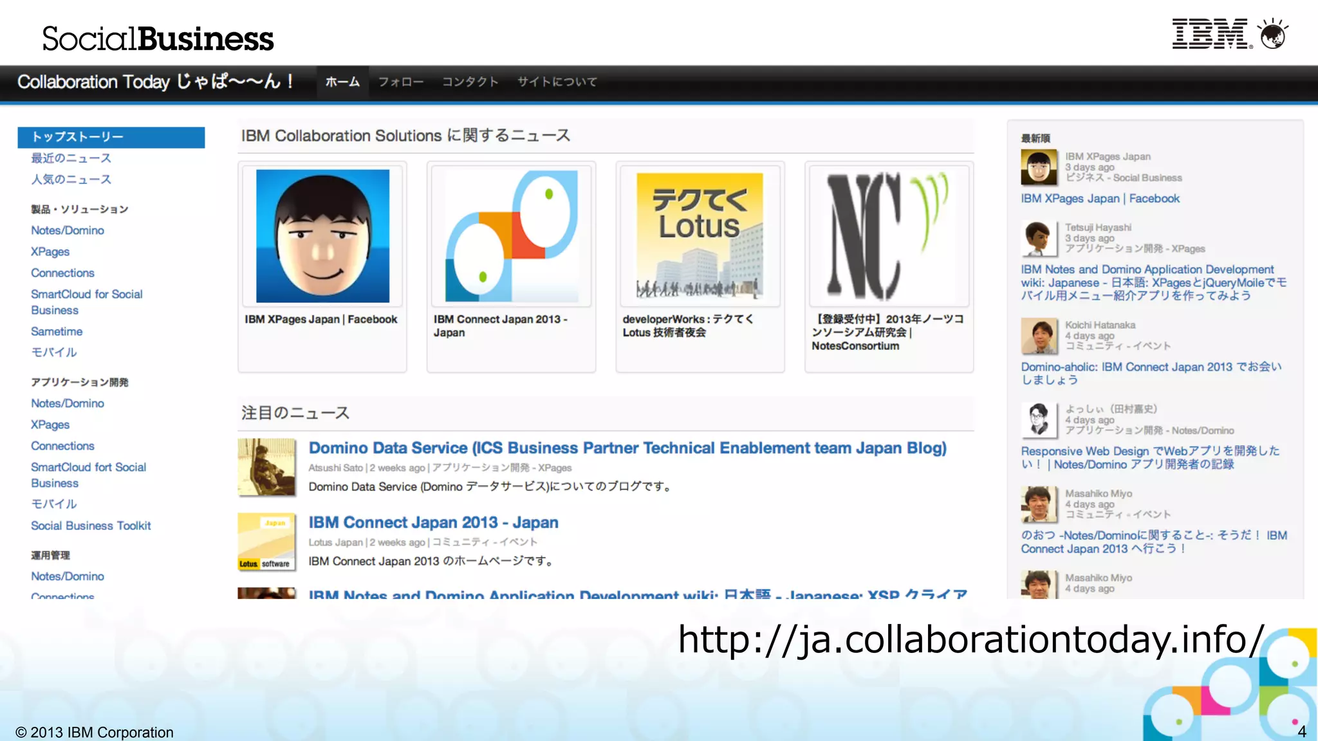Open Responsive Web Design article link
Viewport: 1318px width, 741px height.
coord(1150,457)
